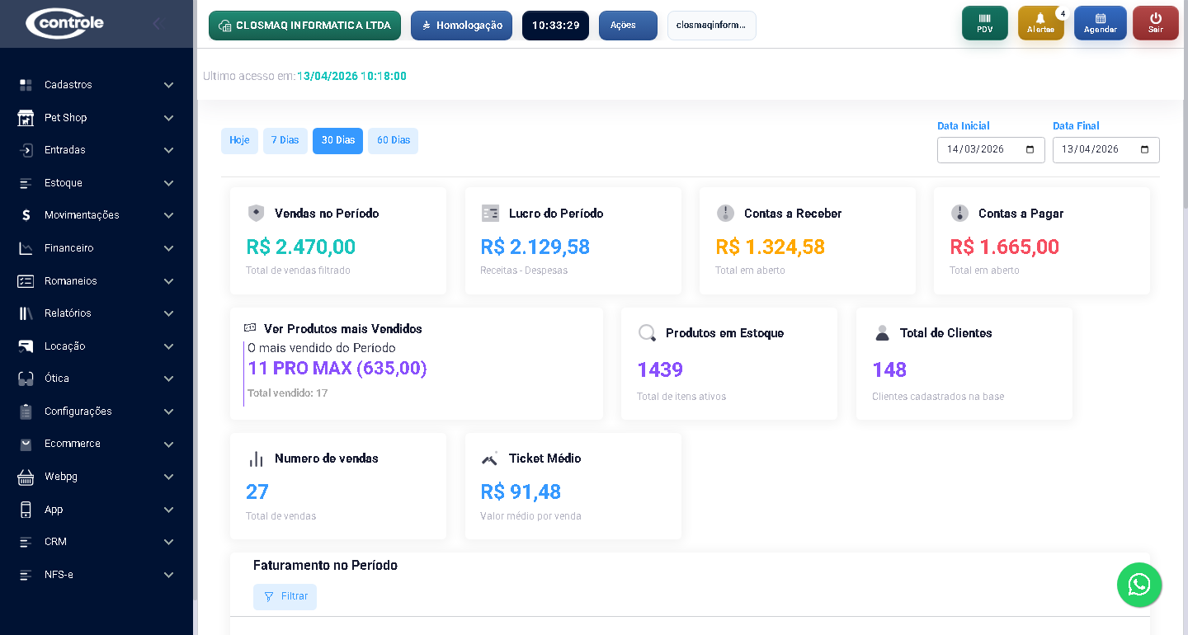Select the 60 Dias period filter
This screenshot has width=1188, height=635.
pyautogui.click(x=393, y=141)
